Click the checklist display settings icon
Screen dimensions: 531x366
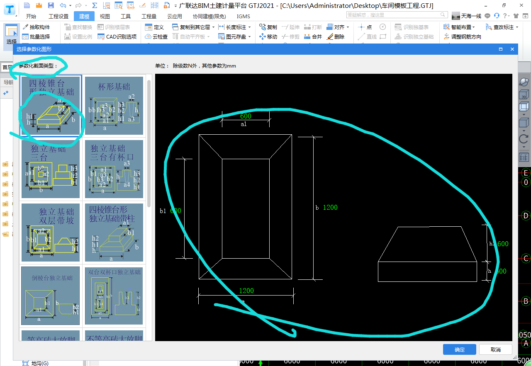(x=524, y=157)
